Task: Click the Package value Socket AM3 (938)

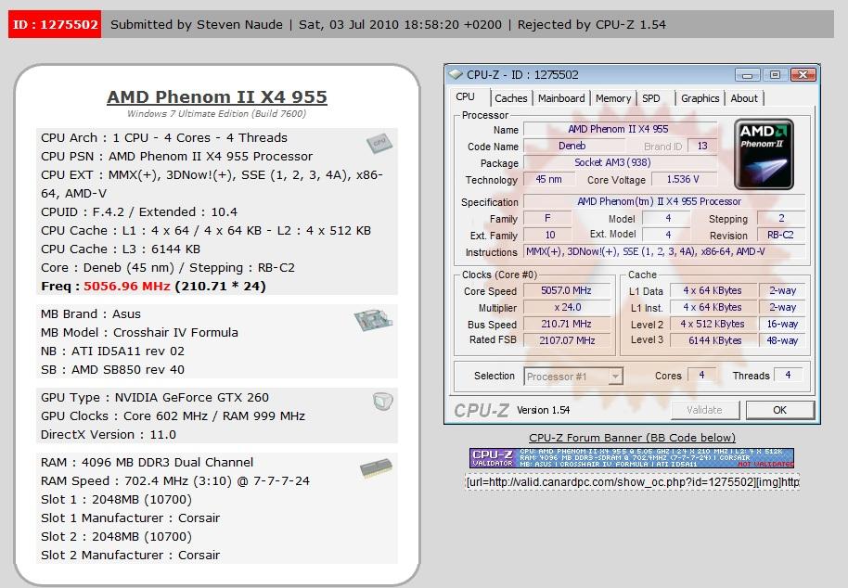Action: pyautogui.click(x=621, y=162)
